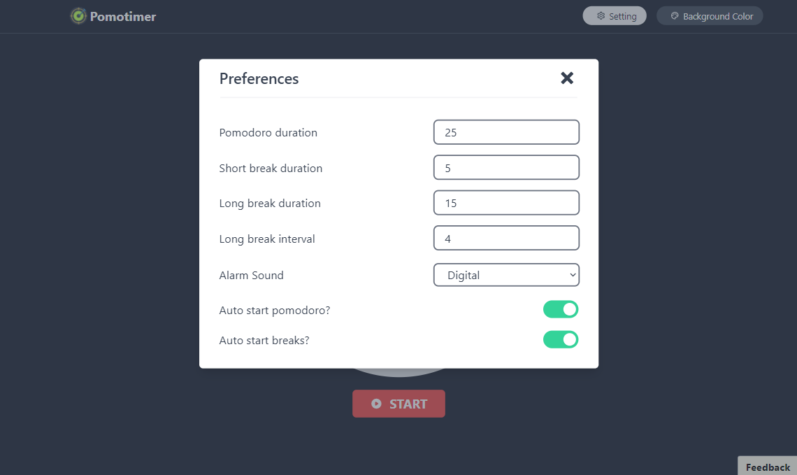Open the Alarm Sound dropdown
Image resolution: width=797 pixels, height=475 pixels.
506,275
